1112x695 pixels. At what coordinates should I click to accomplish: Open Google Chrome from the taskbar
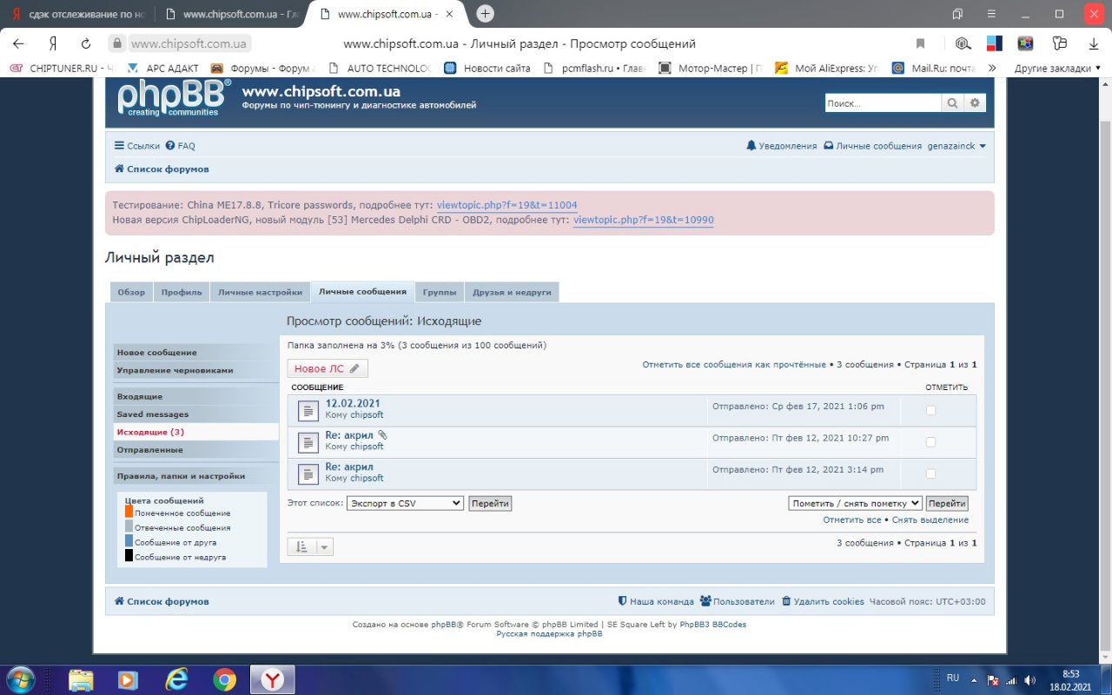click(225, 679)
